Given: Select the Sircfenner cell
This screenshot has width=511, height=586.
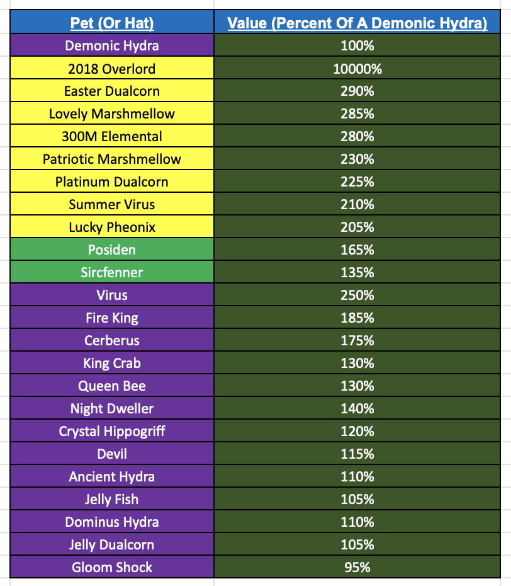Looking at the screenshot, I should pos(112,273).
